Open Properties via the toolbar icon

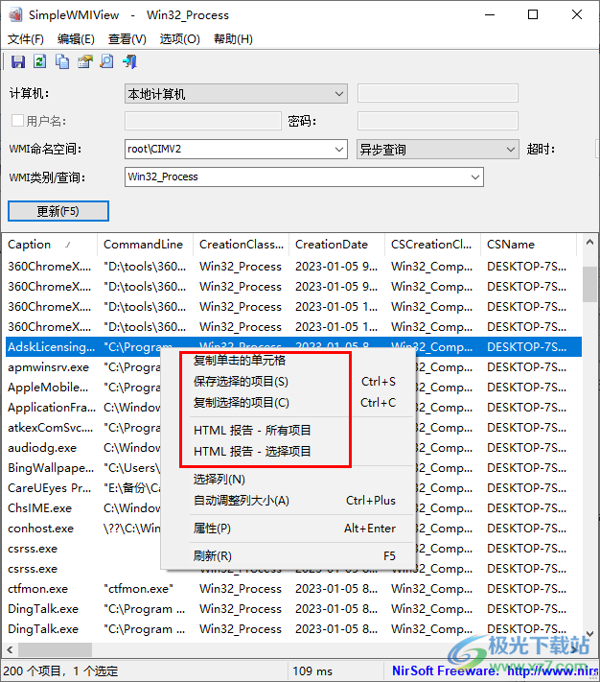tap(84, 61)
